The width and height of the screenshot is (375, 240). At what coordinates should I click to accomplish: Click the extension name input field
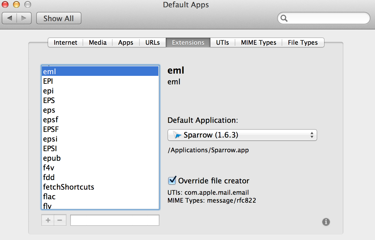(115, 220)
